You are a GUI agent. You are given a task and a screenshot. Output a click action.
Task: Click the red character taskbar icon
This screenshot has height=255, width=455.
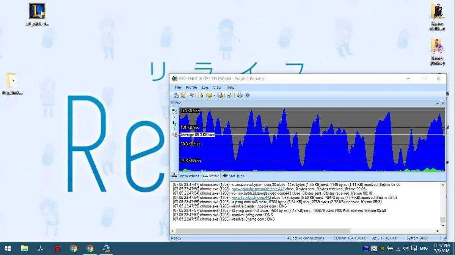pyautogui.click(x=57, y=248)
